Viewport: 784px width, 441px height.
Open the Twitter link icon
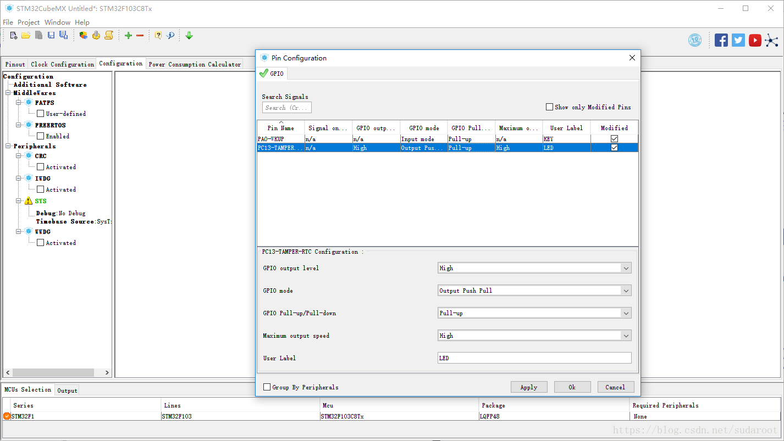(x=738, y=40)
